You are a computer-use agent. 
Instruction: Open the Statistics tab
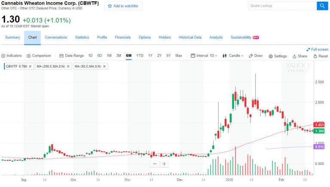coord(82,37)
